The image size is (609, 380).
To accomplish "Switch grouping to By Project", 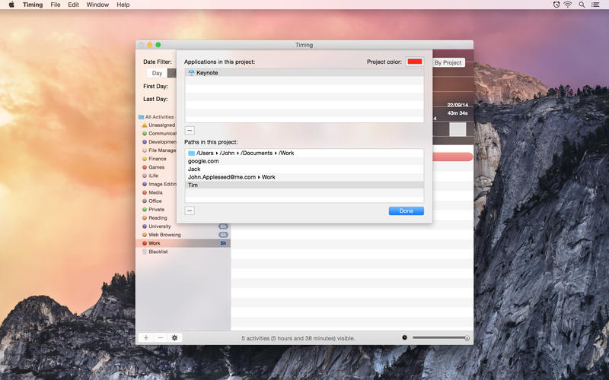I will pos(448,62).
